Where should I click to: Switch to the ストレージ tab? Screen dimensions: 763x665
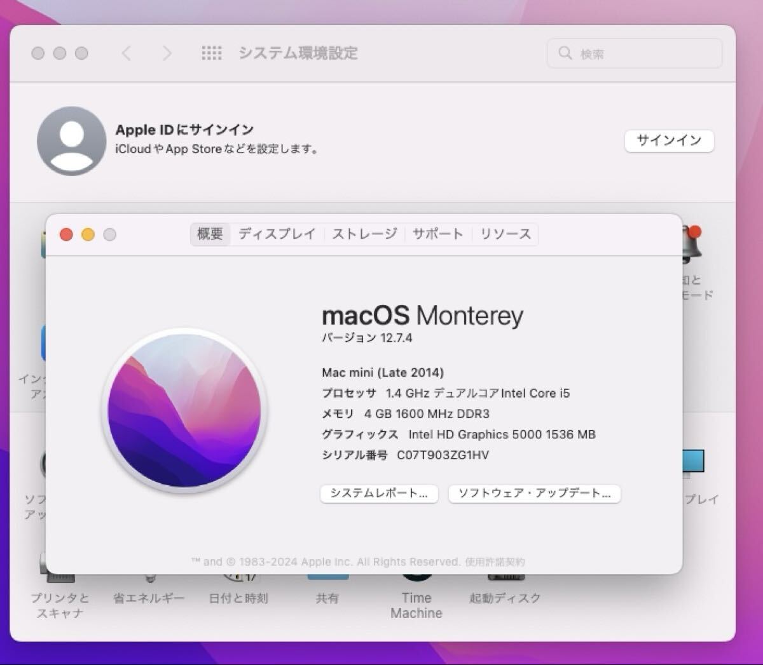click(x=364, y=234)
